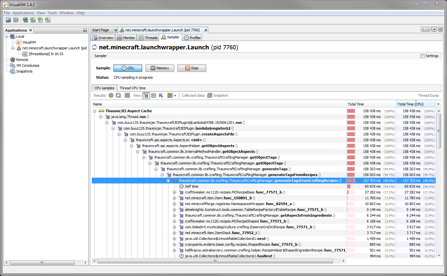Click the CPU sample button
447x276 pixels.
128,68
